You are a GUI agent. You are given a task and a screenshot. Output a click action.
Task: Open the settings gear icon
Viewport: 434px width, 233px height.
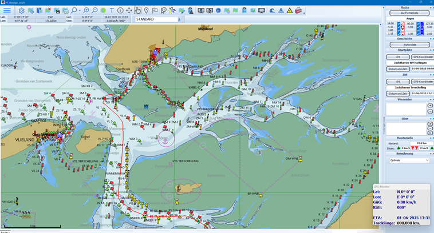tap(21, 10)
